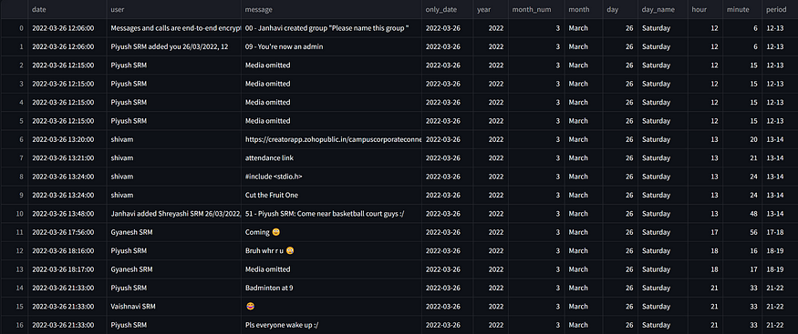The width and height of the screenshot is (798, 334).
Task: Select the 'Badminton at 9' message
Action: pos(331,288)
